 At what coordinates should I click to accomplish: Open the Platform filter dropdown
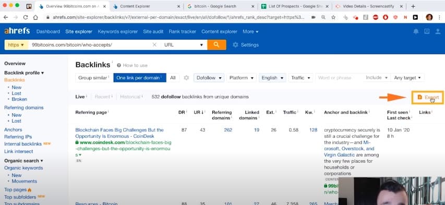(x=242, y=78)
